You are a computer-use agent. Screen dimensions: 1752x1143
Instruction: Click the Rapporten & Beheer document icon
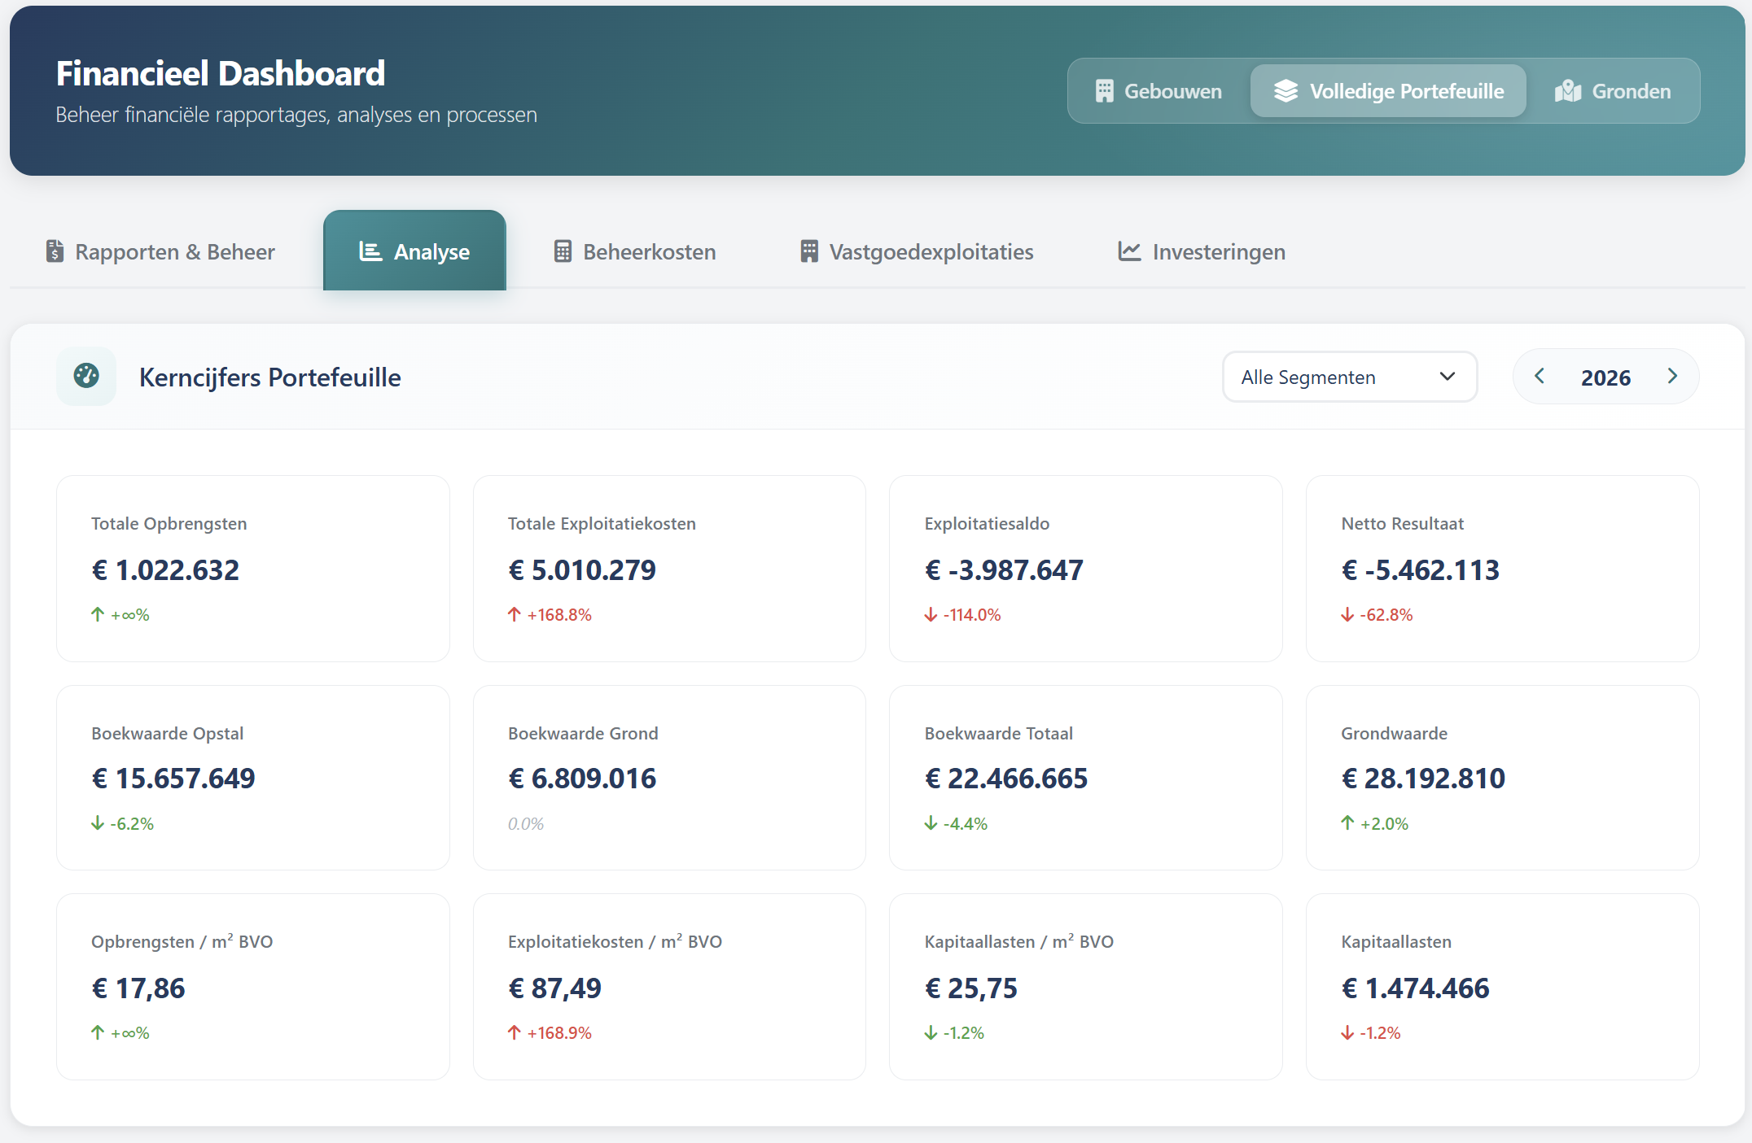[x=54, y=251]
